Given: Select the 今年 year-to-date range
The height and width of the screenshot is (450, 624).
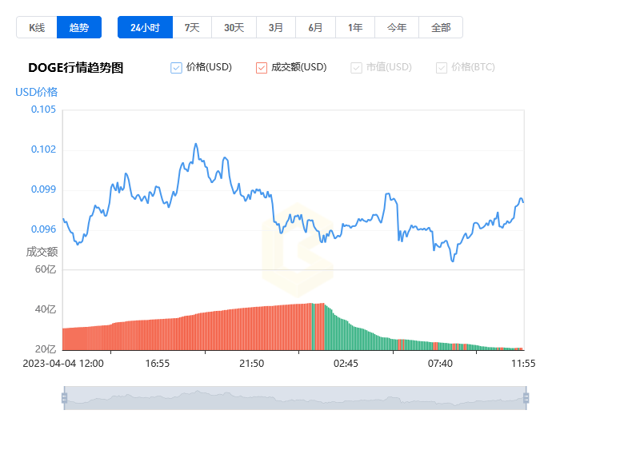Looking at the screenshot, I should [397, 27].
